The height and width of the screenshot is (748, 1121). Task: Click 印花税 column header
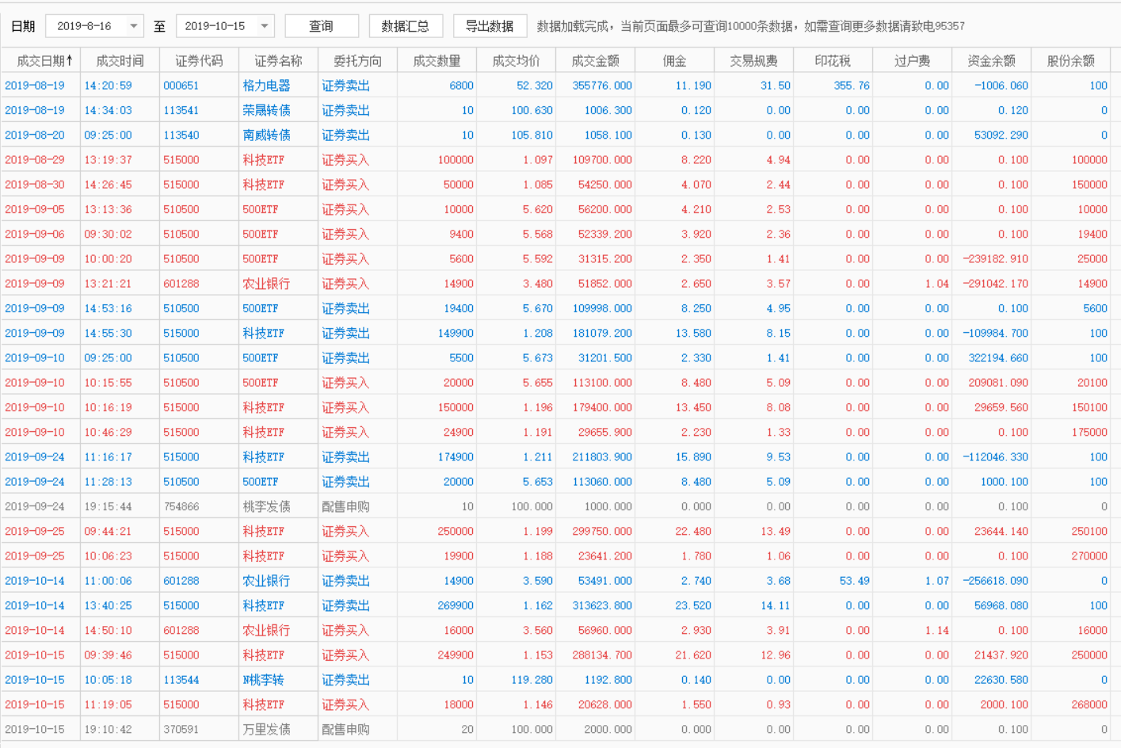833,60
